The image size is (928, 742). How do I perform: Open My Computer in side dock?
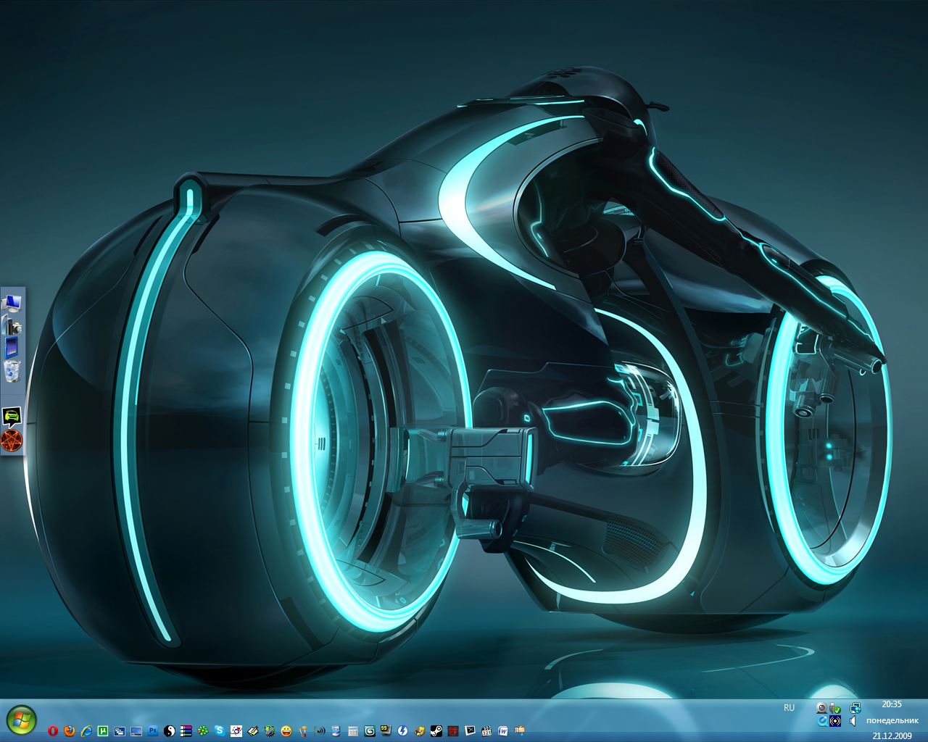point(12,303)
